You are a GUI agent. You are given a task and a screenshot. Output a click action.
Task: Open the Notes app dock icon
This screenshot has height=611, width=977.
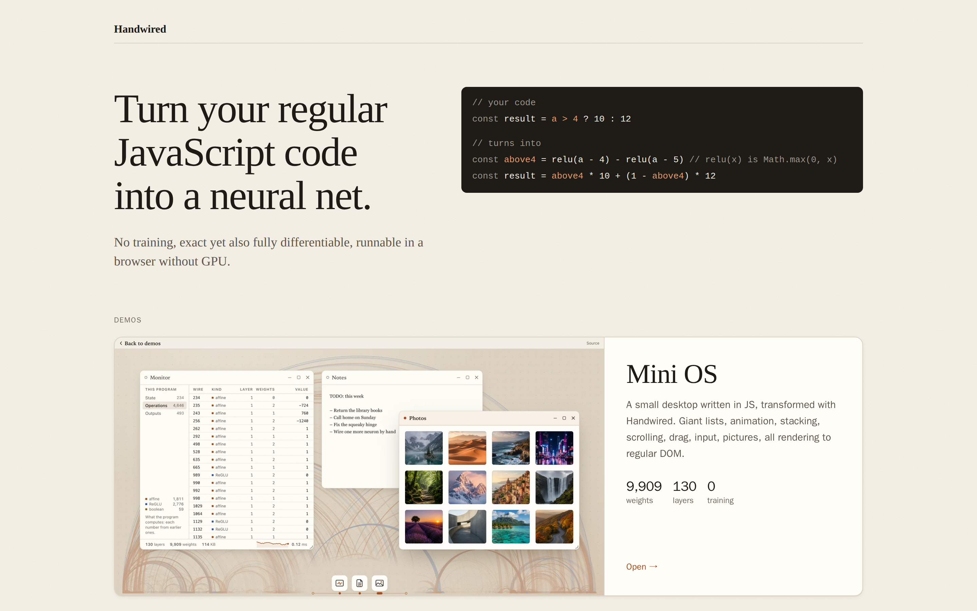click(359, 583)
